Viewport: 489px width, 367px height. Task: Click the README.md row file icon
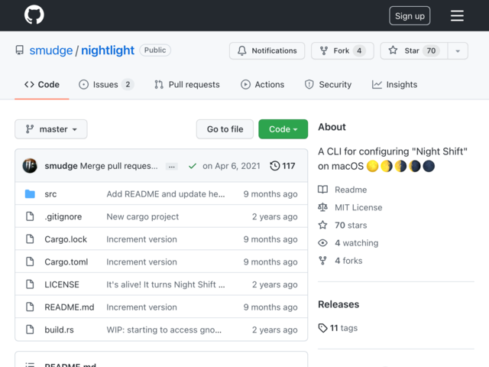(30, 307)
